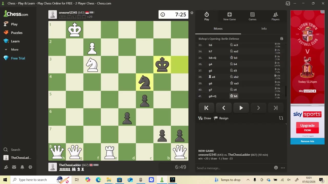Click the Windows taskbar search box
This screenshot has width=328, height=184.
pyautogui.click(x=41, y=180)
